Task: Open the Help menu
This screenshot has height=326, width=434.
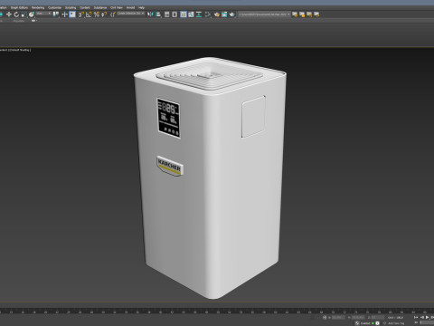Action: tap(141, 7)
